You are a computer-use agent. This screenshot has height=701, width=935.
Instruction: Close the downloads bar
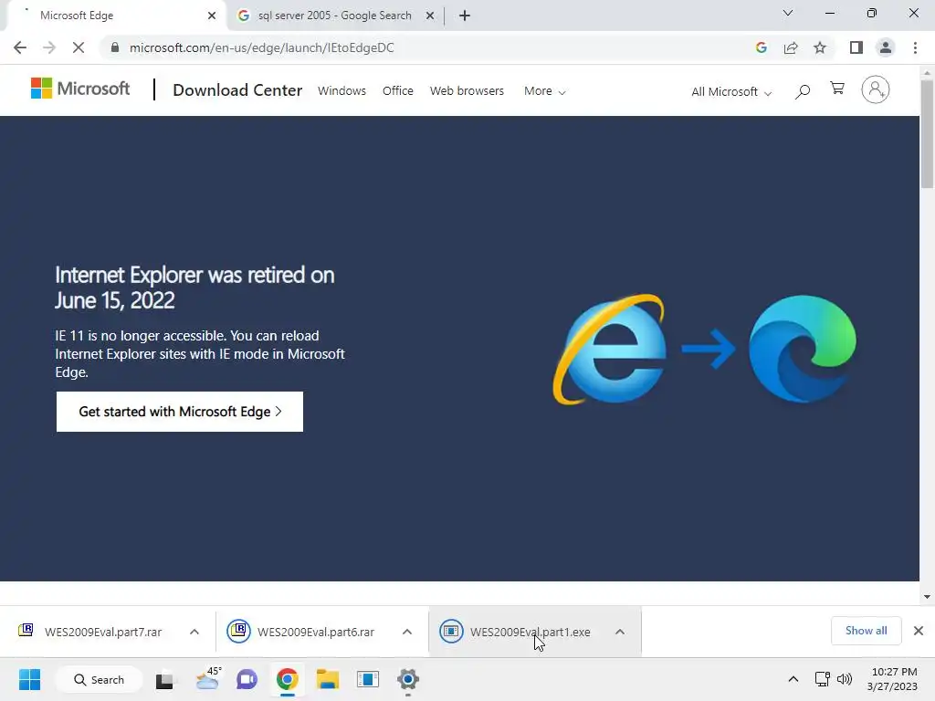point(919,631)
